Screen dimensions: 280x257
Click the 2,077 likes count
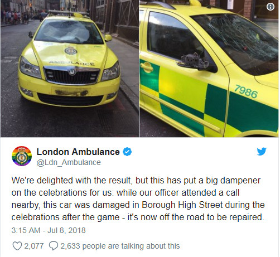coord(34,246)
